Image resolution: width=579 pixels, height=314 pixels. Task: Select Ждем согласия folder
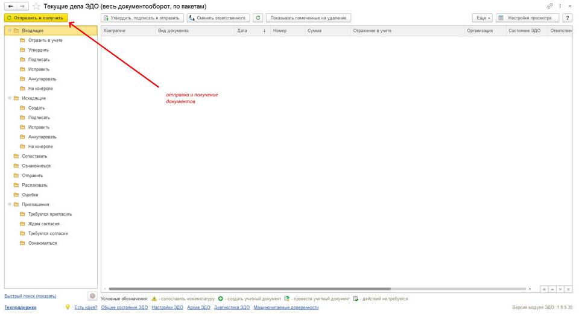coord(43,224)
